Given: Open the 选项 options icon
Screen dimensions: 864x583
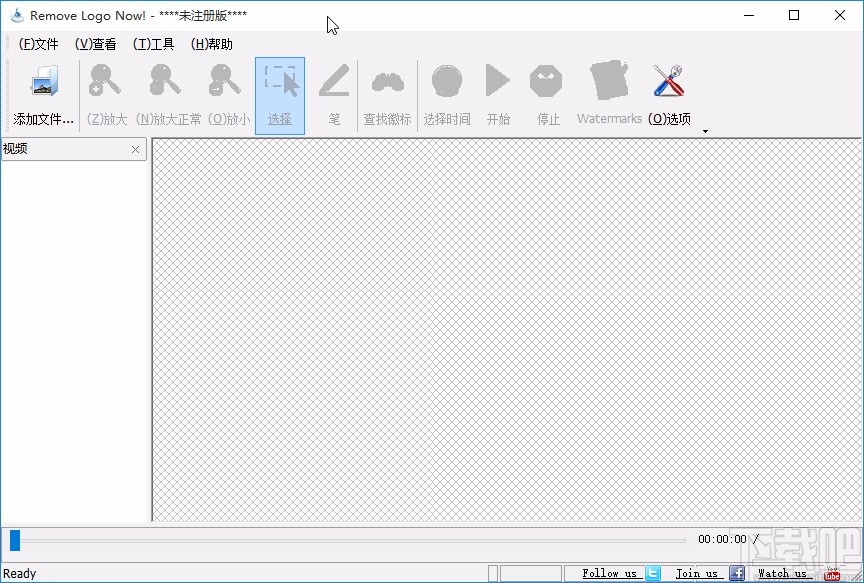Looking at the screenshot, I should coord(667,82).
